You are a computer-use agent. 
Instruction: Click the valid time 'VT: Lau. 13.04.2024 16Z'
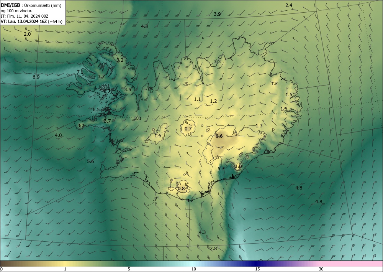point(23,21)
